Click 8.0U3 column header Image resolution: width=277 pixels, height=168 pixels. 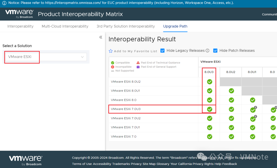(x=209, y=72)
